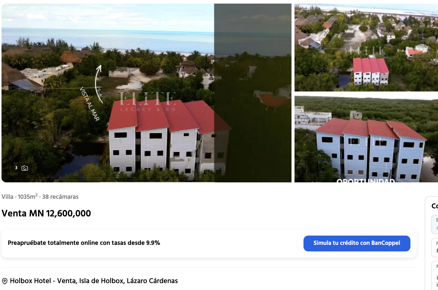Open the Holbox Hotel address link
The image size is (438, 290).
94,281
